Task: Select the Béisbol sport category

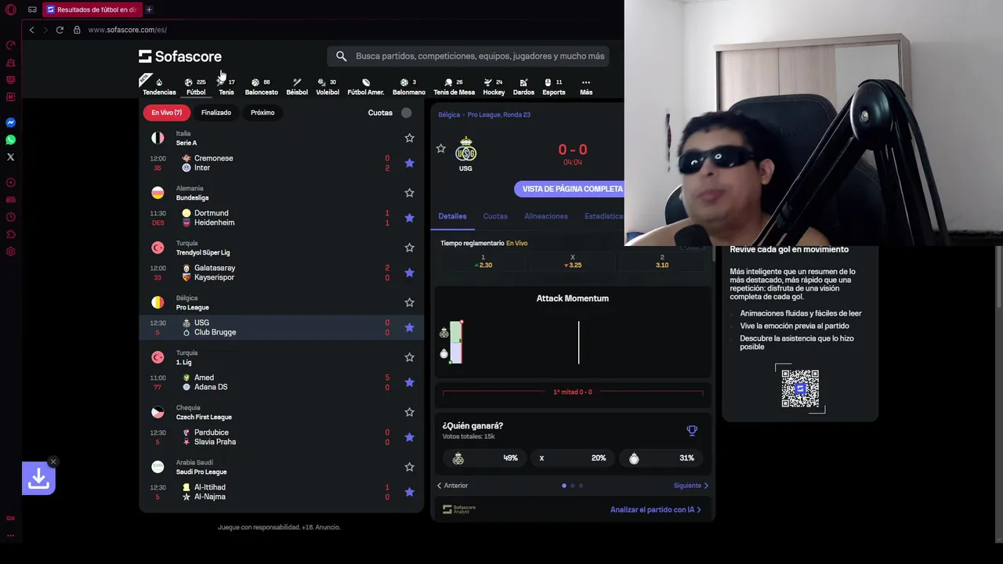Action: [x=297, y=86]
